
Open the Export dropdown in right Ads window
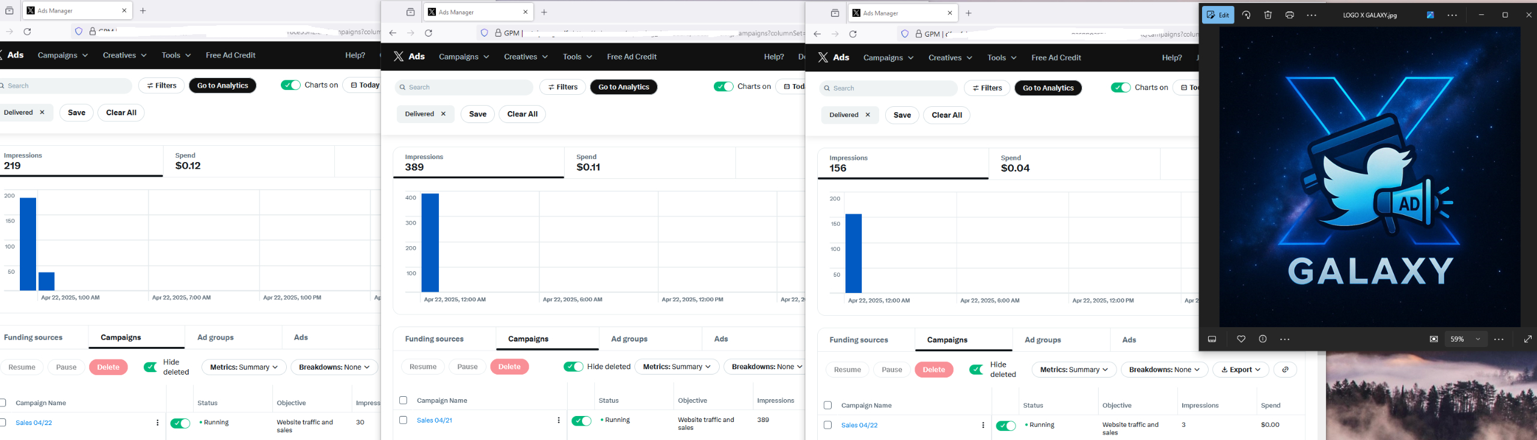coord(1241,370)
